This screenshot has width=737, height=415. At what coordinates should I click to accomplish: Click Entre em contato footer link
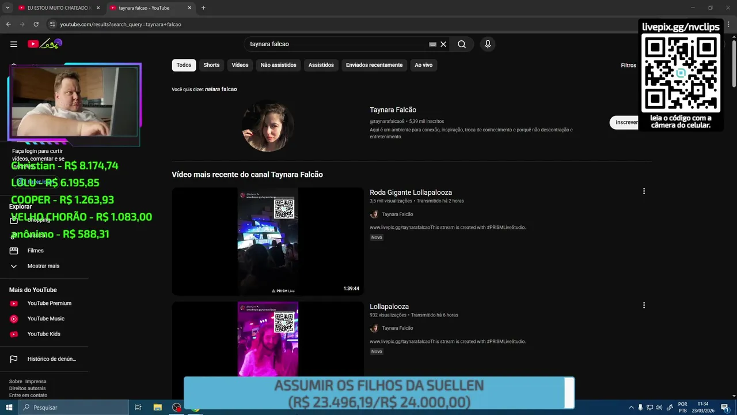[28, 395]
